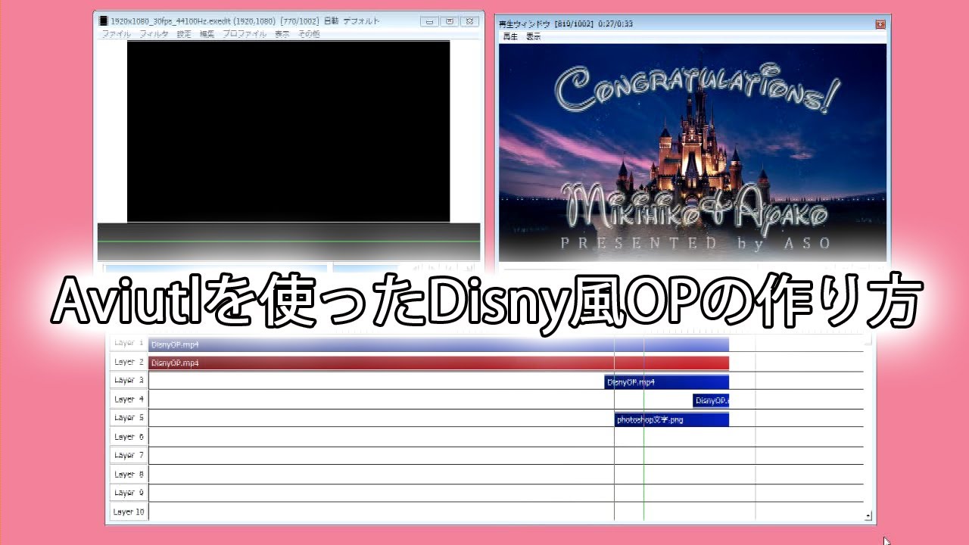Toggle visibility of Layer 5
Screen dimensions: 969x545
pos(129,418)
